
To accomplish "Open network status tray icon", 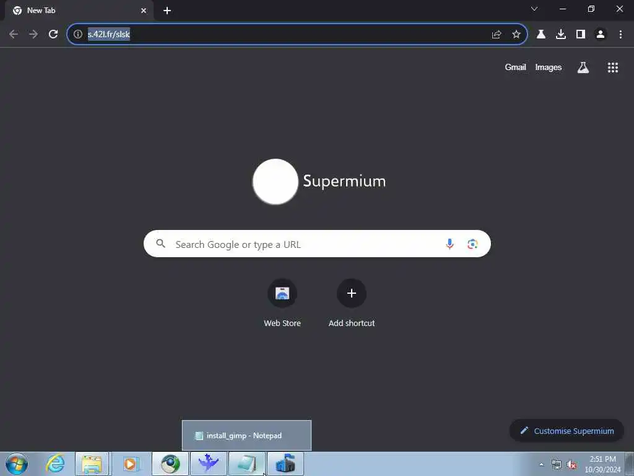I will coord(557,465).
